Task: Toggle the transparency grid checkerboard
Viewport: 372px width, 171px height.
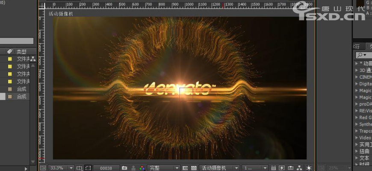Action: (194, 168)
